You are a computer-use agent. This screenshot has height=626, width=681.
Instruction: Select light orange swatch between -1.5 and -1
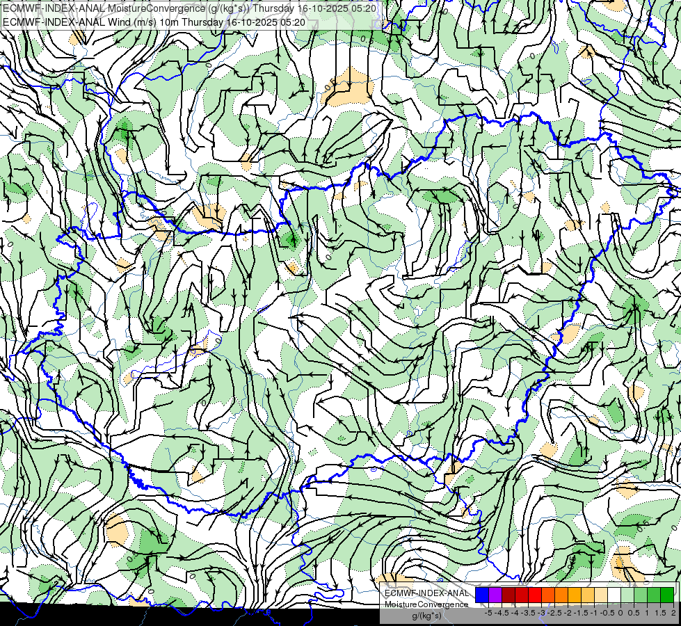[588, 595]
